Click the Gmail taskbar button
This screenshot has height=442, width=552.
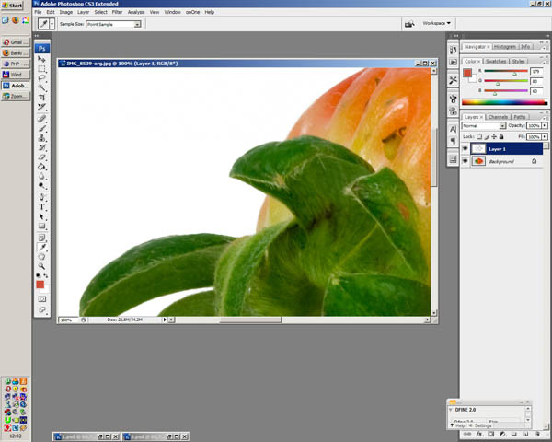(x=13, y=42)
